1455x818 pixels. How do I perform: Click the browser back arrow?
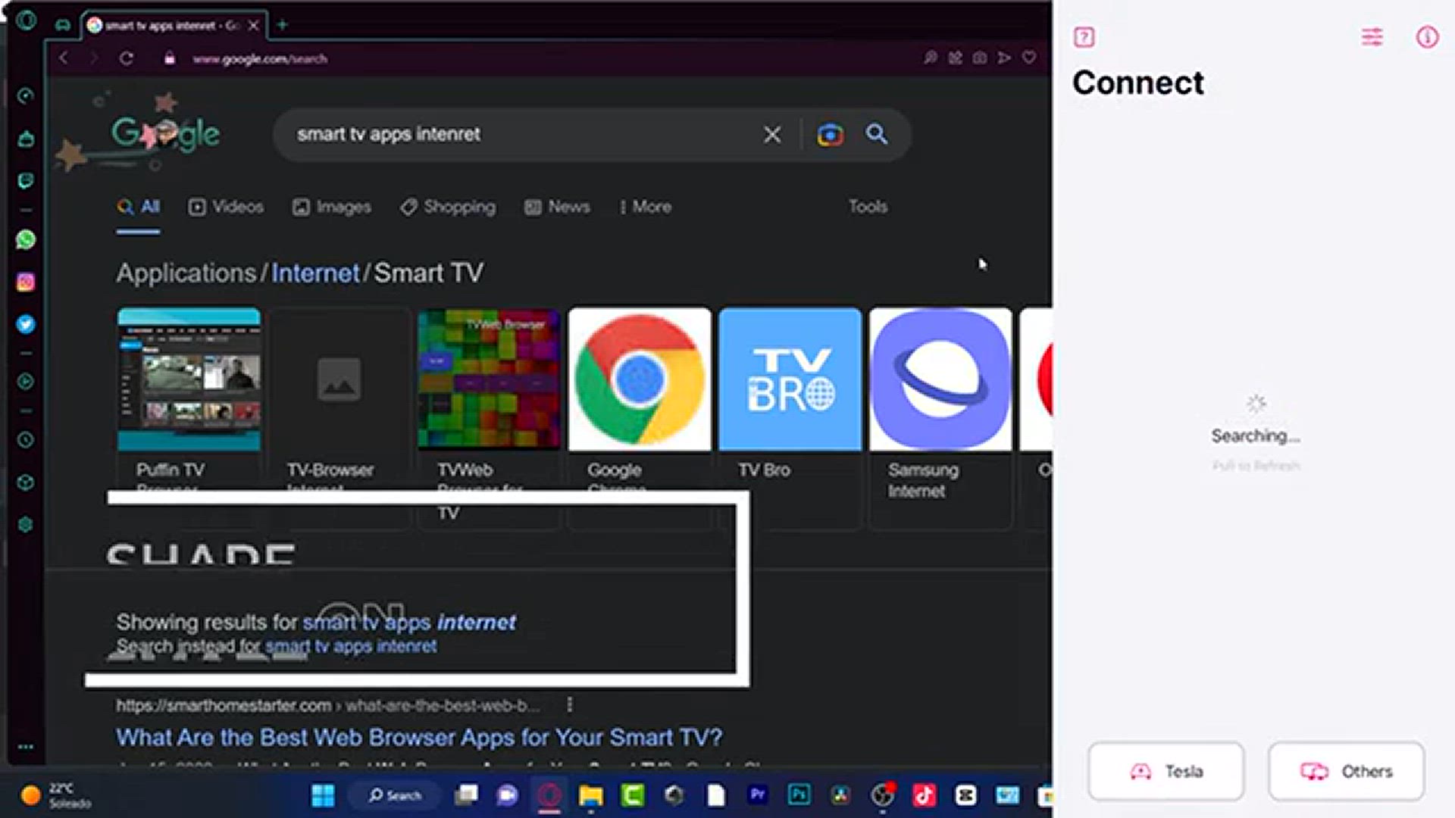point(64,58)
